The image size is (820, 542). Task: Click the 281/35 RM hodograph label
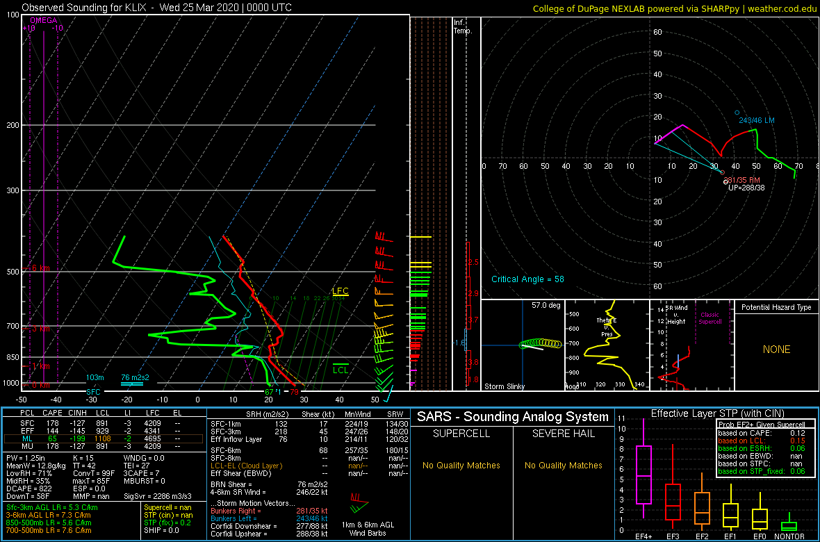point(741,180)
